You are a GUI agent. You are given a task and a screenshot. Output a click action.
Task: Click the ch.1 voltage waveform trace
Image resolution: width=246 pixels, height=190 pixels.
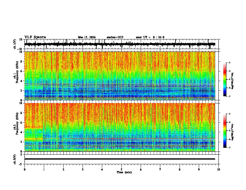pyautogui.click(x=120, y=44)
